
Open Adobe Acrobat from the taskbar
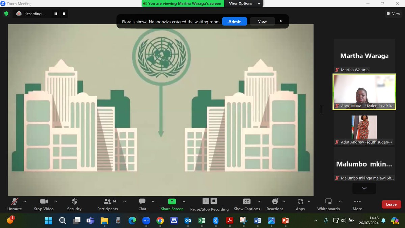pos(230,221)
